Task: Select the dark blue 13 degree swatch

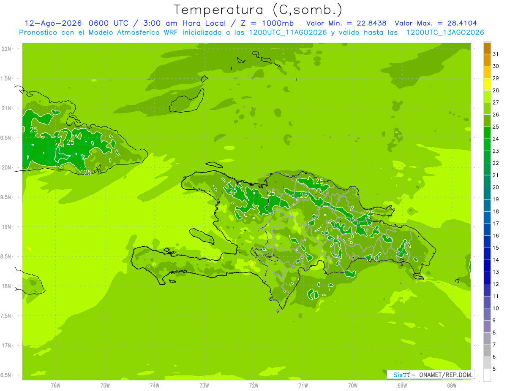Action: coord(487,266)
